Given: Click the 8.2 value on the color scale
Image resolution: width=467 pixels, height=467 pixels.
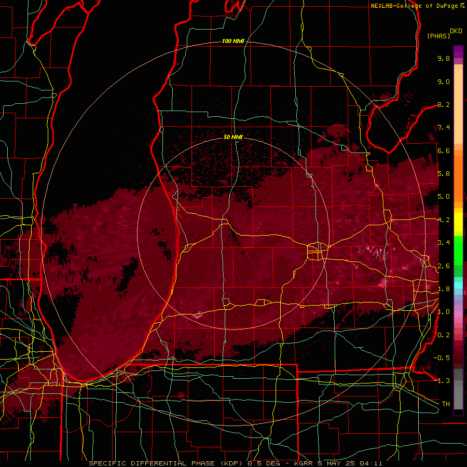Looking at the screenshot, I should click(x=444, y=104).
